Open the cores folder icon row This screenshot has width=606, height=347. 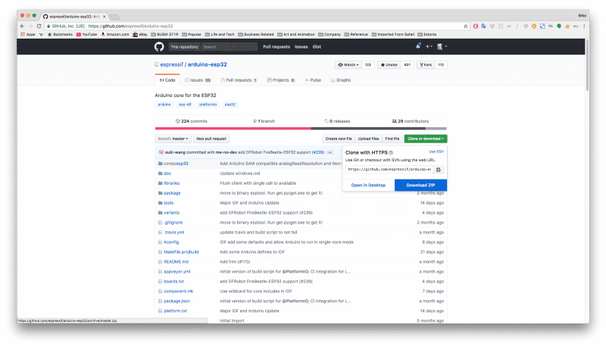tap(160, 164)
